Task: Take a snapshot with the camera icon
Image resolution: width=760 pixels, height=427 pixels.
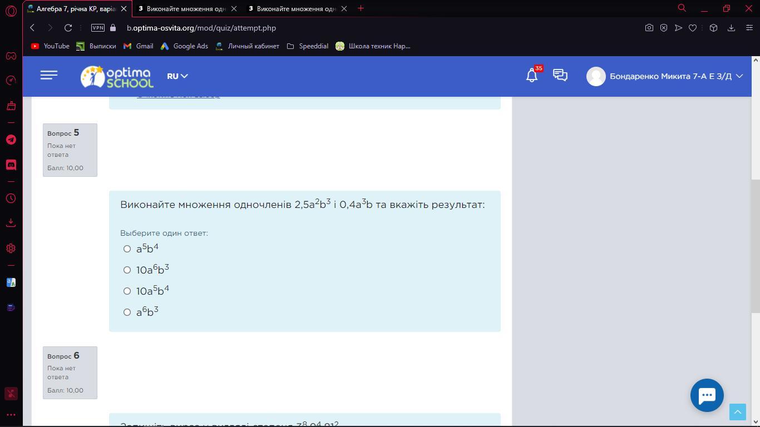Action: 649,28
